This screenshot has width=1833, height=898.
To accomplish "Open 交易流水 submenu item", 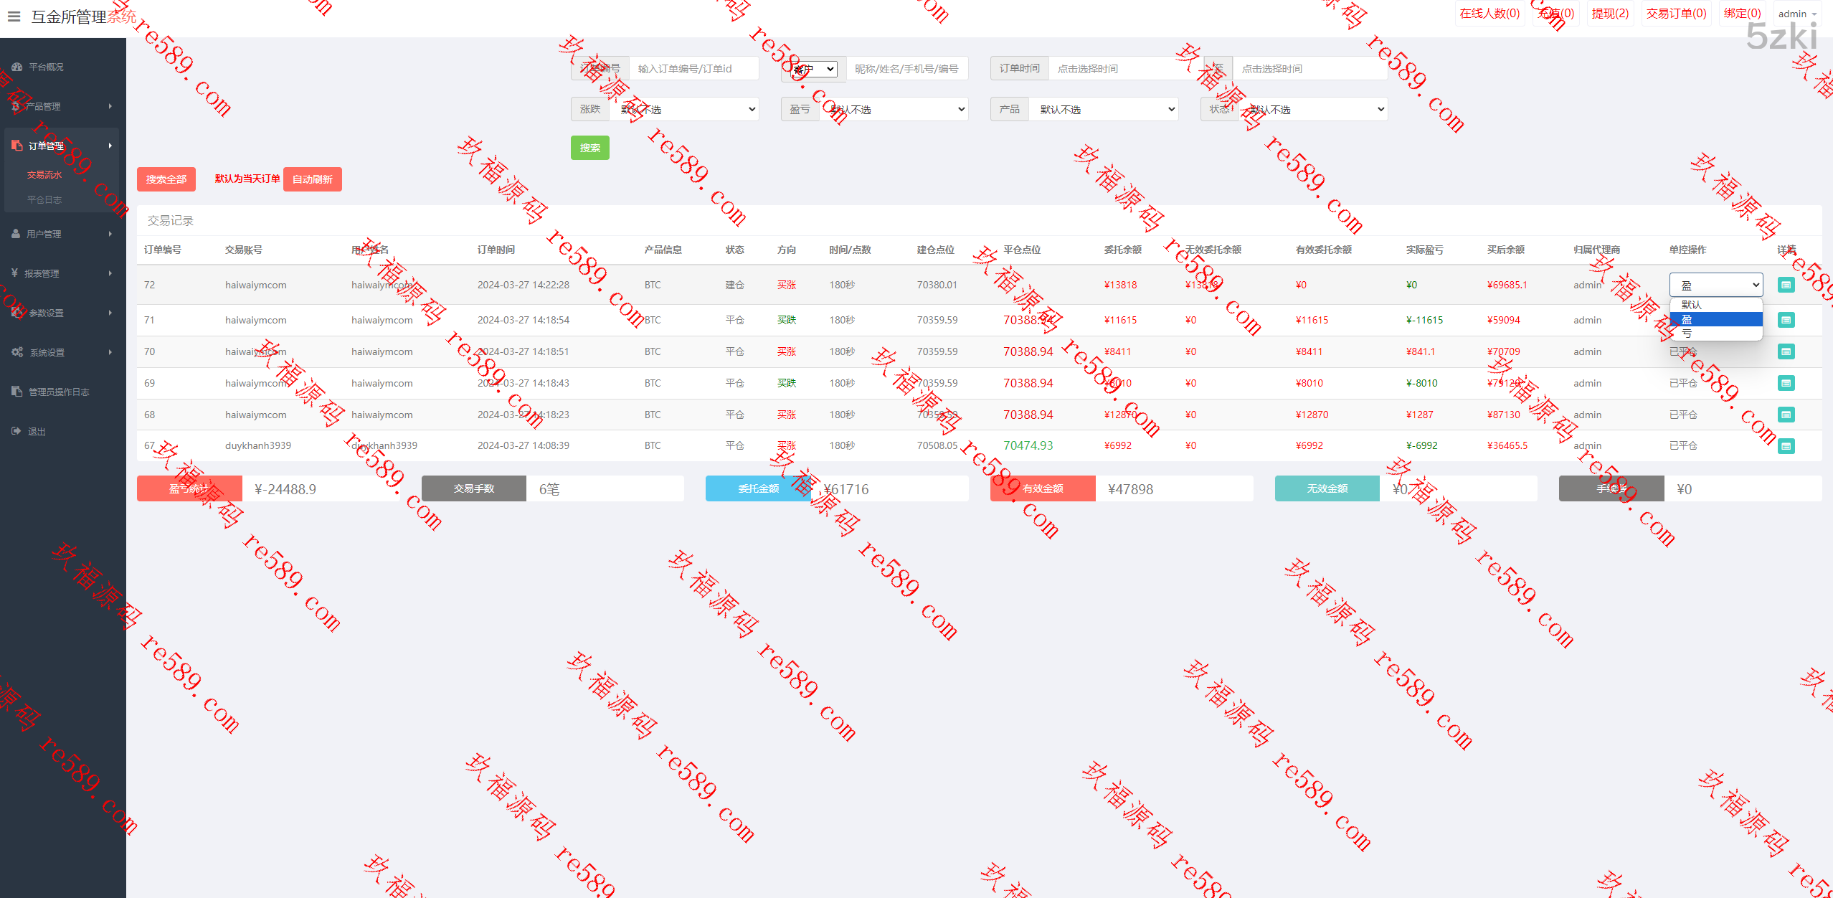I will pyautogui.click(x=44, y=175).
